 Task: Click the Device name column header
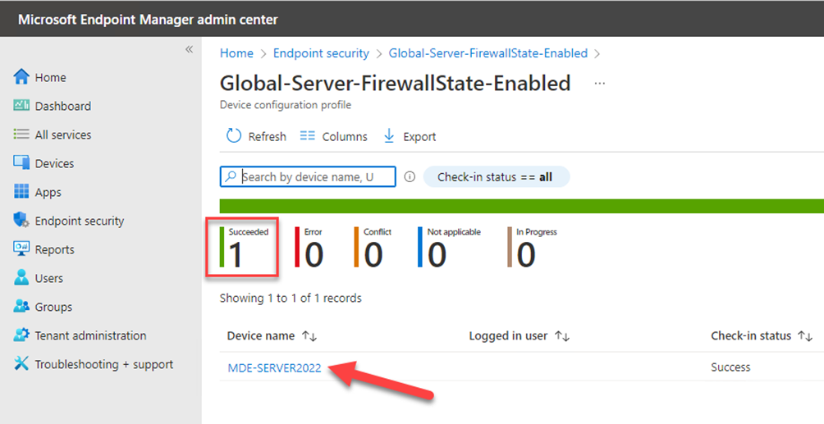pos(261,335)
